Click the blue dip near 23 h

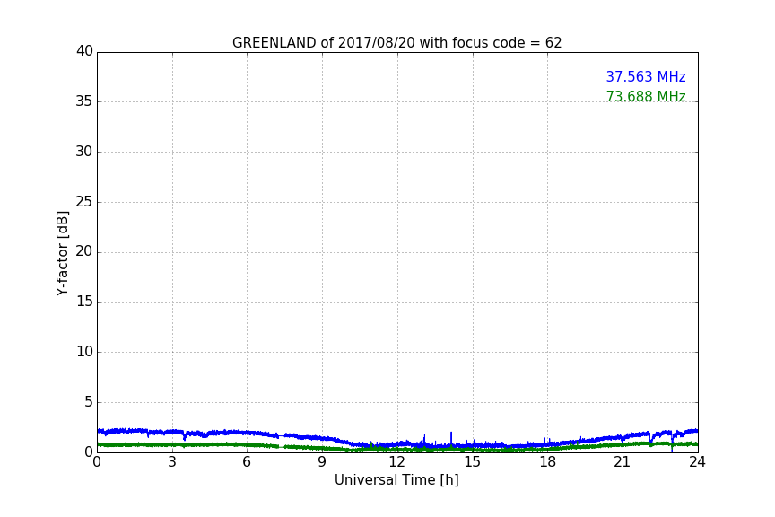point(672,443)
